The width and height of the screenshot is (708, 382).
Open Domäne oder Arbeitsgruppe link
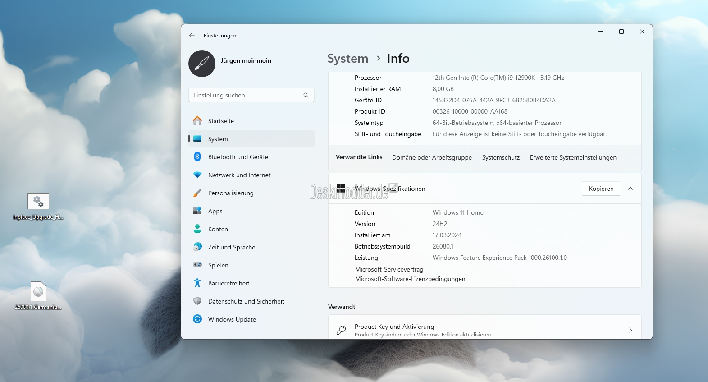coord(432,157)
